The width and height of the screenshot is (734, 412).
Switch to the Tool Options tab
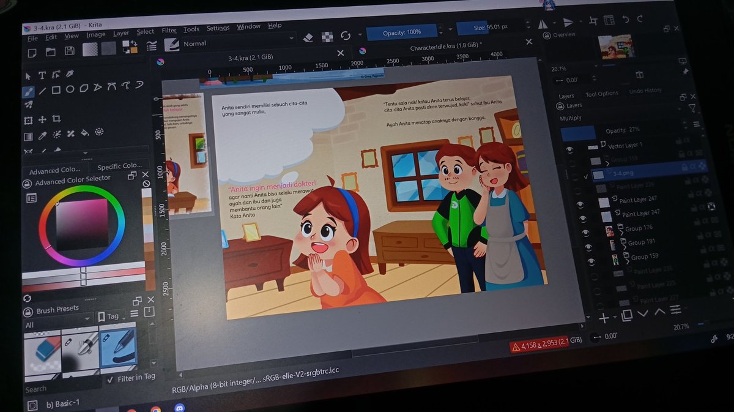click(602, 94)
